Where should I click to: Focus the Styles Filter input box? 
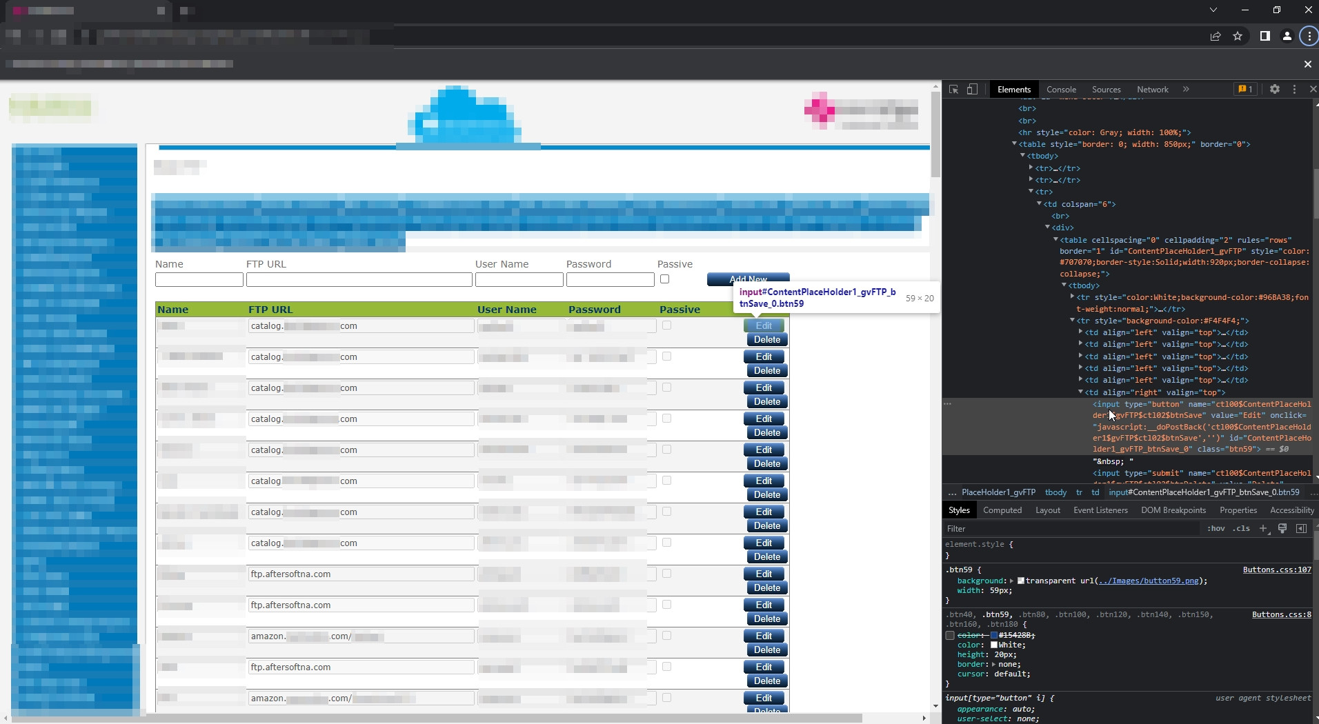pyautogui.click(x=1072, y=529)
